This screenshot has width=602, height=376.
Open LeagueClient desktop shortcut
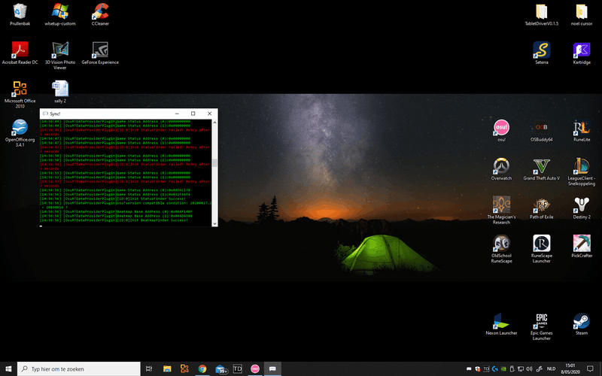click(x=581, y=172)
